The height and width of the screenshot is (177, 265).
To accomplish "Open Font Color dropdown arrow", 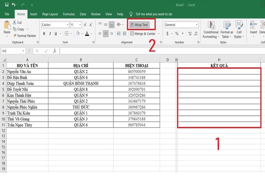I will pos(92,34).
